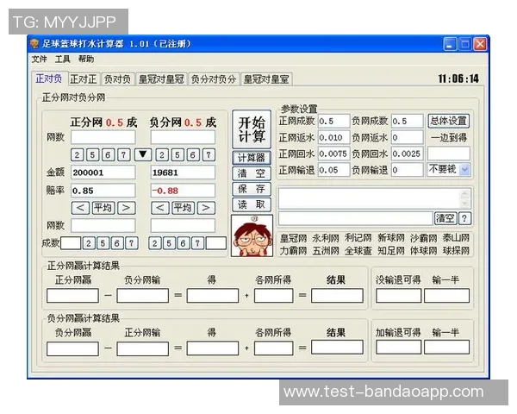Viewport: 517px width, 414px height.
Task: Click the 新球网 link
Action: pos(390,238)
